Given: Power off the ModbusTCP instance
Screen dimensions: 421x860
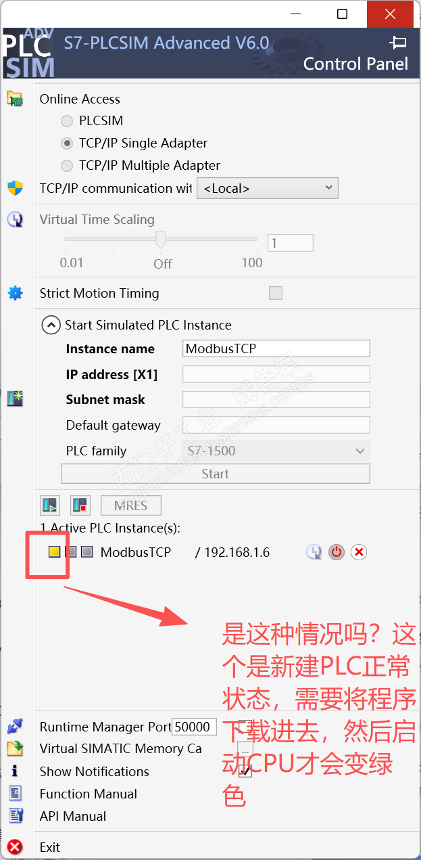Looking at the screenshot, I should [337, 552].
